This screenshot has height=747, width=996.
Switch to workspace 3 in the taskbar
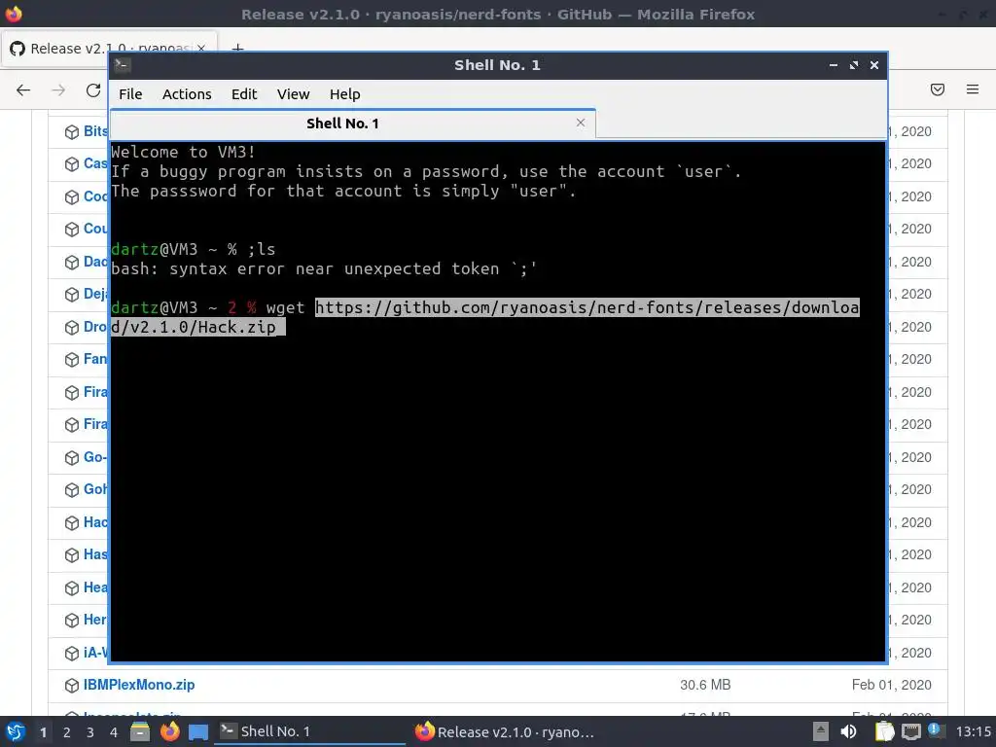(90, 732)
